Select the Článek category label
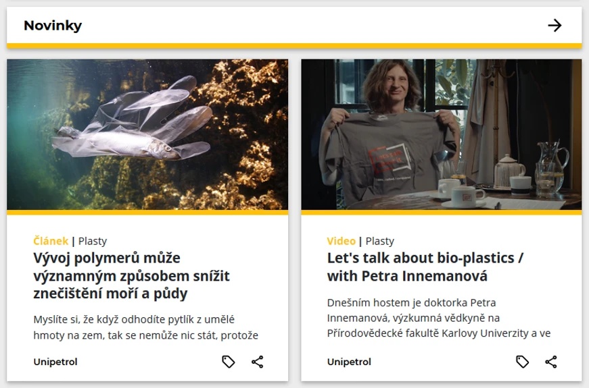Image resolution: width=589 pixels, height=388 pixels. pyautogui.click(x=51, y=241)
